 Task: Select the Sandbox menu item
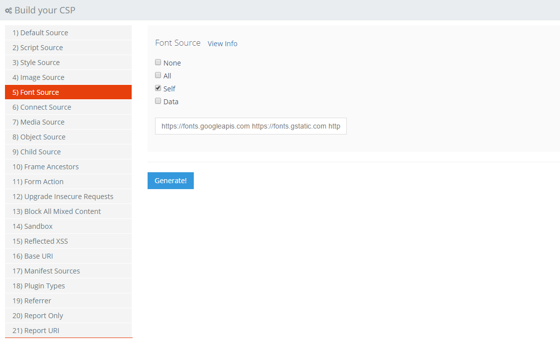point(68,226)
